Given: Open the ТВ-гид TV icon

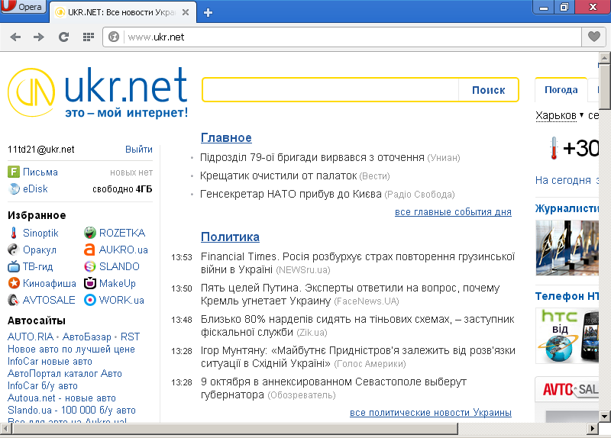Looking at the screenshot, I should click(x=14, y=267).
